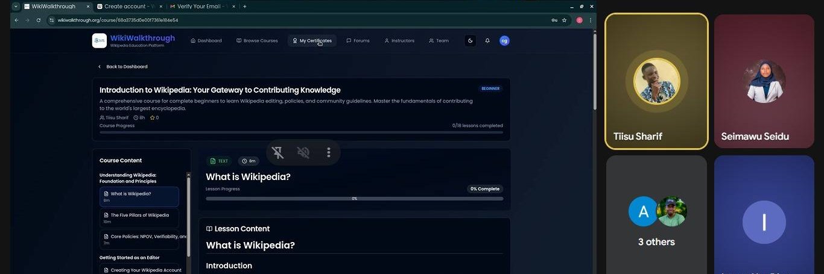Click the WikiWalkthrough logo icon
Screen dimensions: 824x274
click(99, 40)
